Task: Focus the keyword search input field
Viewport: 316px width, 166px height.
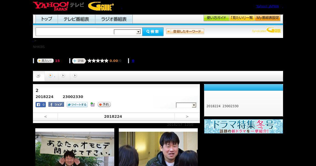Action: coord(75,32)
